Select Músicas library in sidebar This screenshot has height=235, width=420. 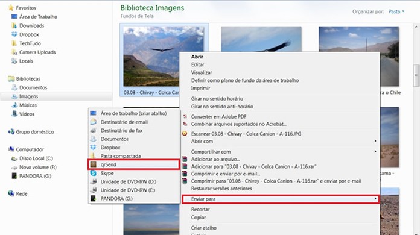[x=24, y=105]
